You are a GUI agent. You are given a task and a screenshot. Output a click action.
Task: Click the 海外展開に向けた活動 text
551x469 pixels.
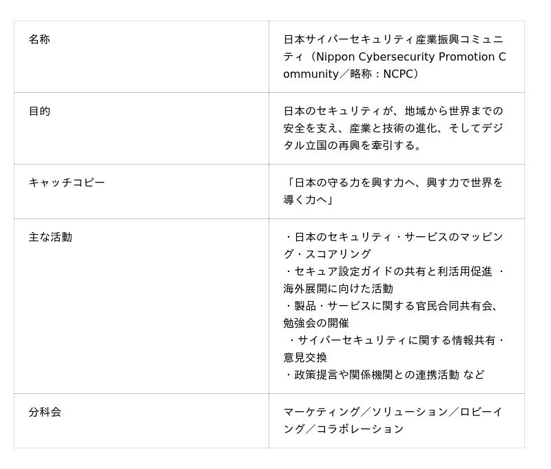[x=337, y=289]
